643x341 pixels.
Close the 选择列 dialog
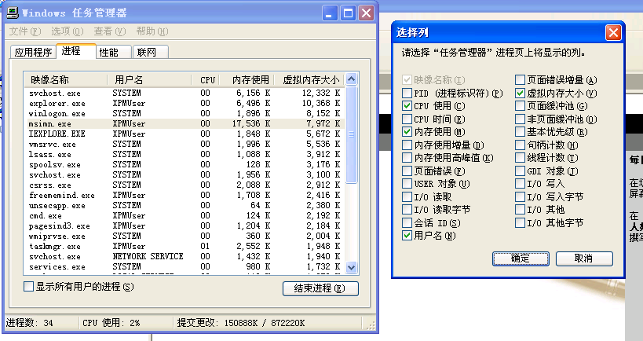[613, 32]
